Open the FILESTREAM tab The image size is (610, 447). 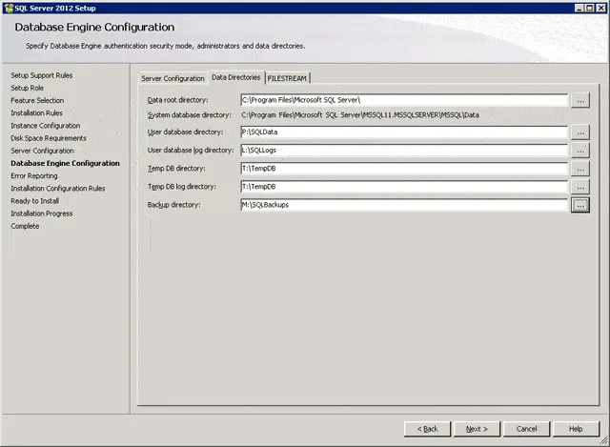[x=288, y=78]
